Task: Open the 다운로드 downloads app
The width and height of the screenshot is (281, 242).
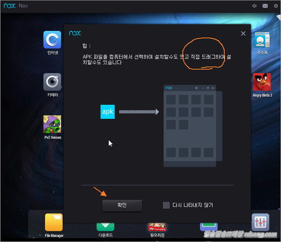Action: coord(105,227)
